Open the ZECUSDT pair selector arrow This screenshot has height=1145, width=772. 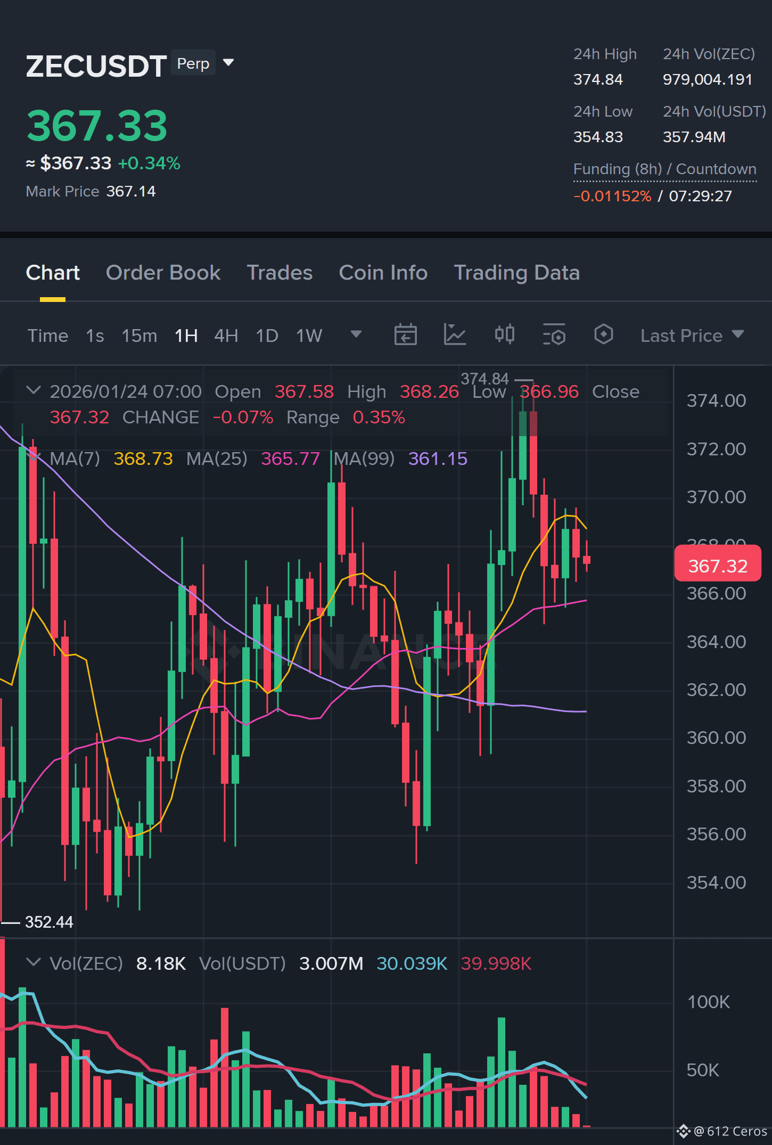pyautogui.click(x=228, y=63)
